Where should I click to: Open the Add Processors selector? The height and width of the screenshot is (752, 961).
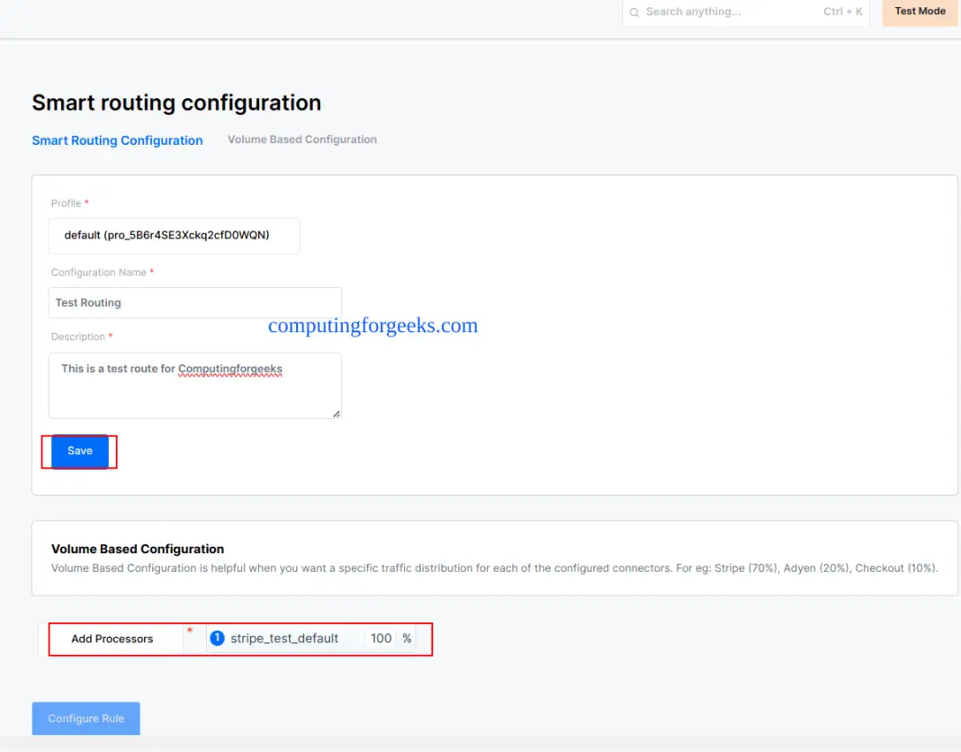(115, 638)
